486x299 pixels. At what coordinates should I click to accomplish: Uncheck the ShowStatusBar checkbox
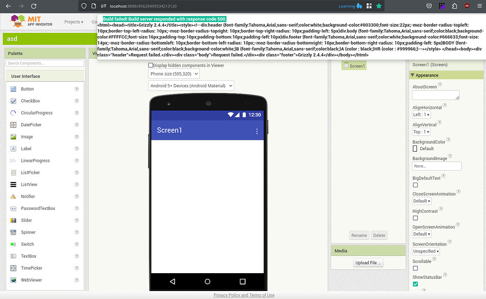[x=415, y=284]
